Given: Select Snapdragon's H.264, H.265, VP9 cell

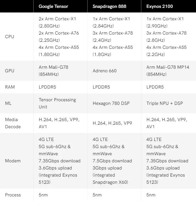Looking at the screenshot, I should [112, 123].
